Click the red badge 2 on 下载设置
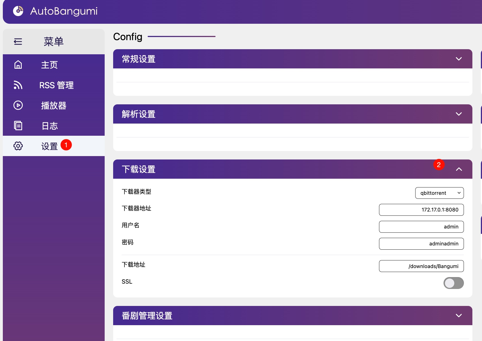 tap(439, 164)
